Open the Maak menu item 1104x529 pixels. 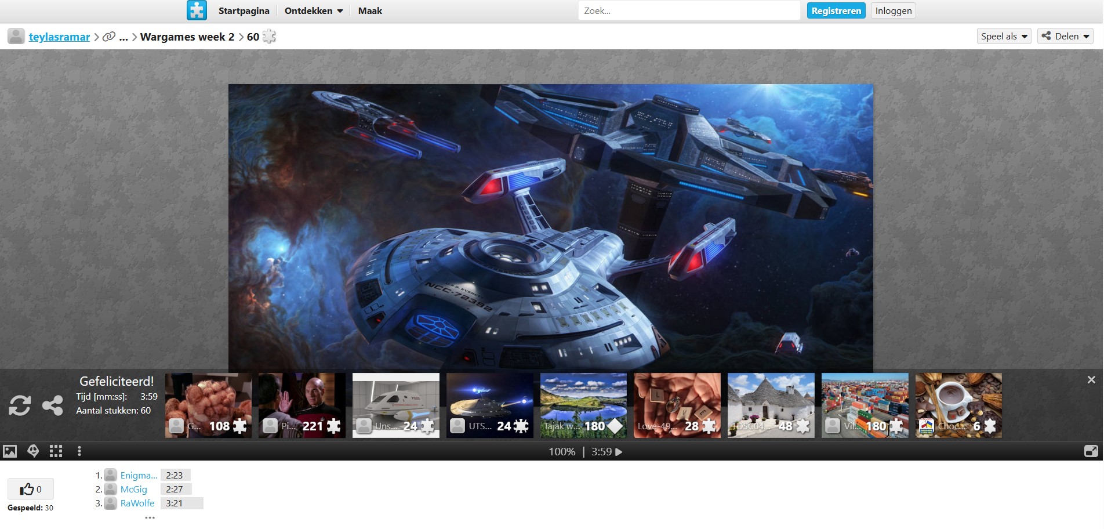[x=370, y=10]
